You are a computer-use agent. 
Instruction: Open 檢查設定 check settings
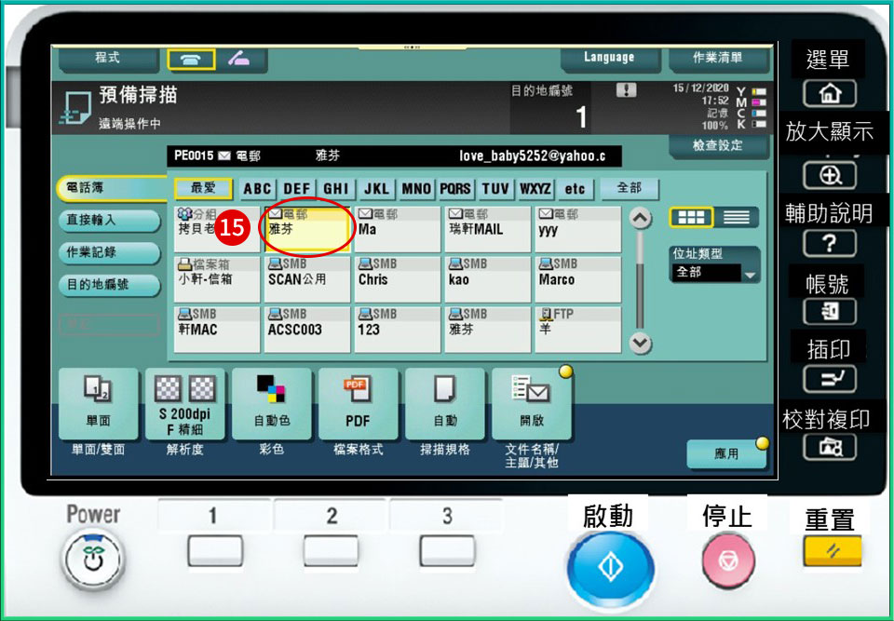coord(717,146)
